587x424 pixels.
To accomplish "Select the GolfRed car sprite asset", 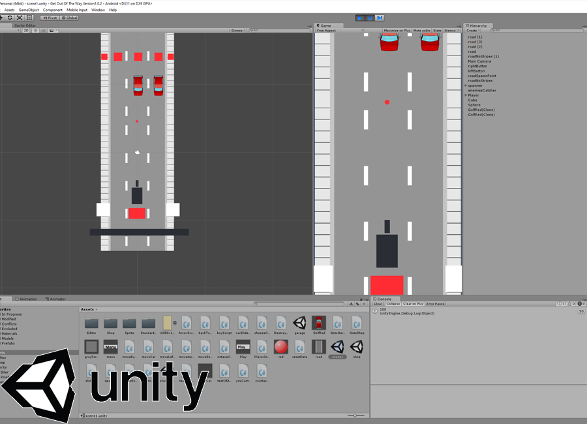I will click(318, 322).
